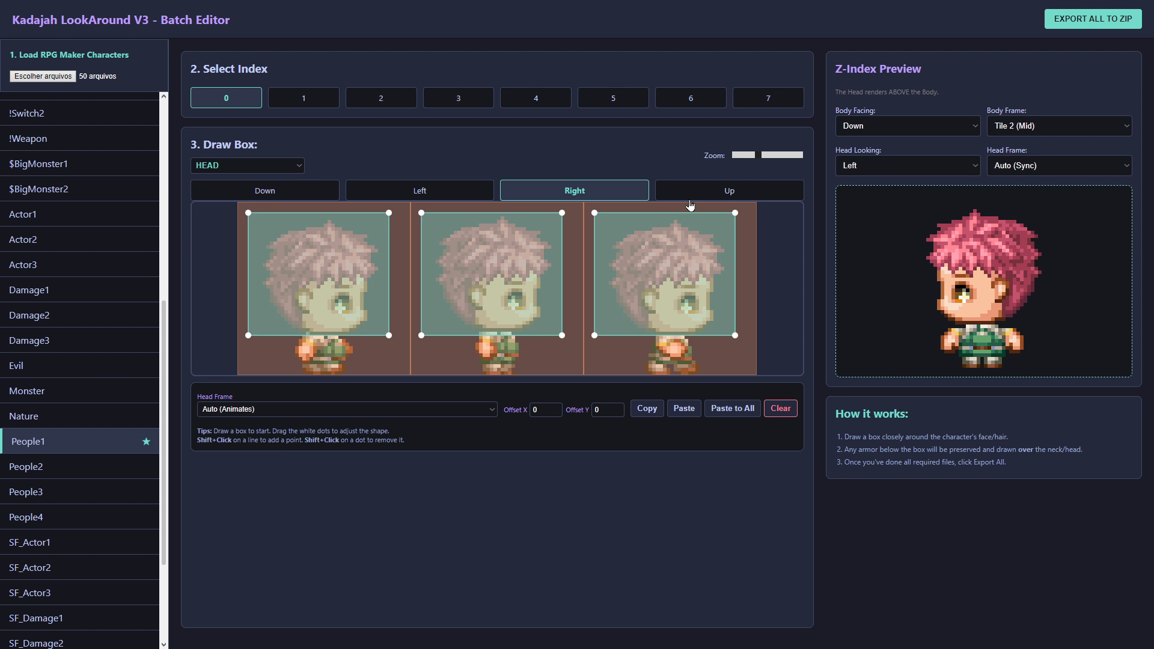The height and width of the screenshot is (649, 1154).
Task: Select index 6 button
Action: [691, 98]
